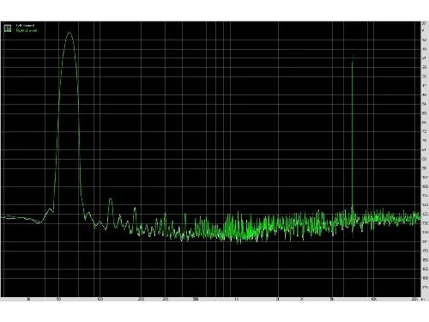Select the Left channel legend label
This screenshot has height=322, width=429.
(x=25, y=26)
